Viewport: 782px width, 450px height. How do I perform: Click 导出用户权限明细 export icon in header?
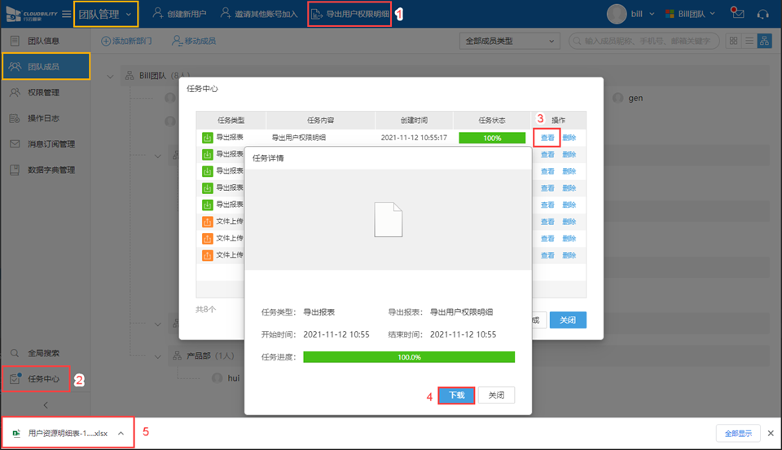point(317,14)
